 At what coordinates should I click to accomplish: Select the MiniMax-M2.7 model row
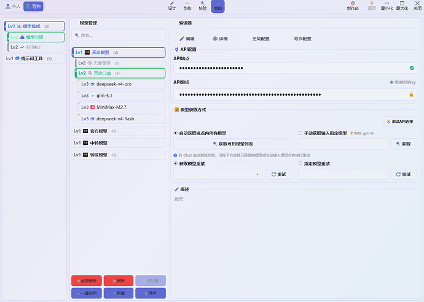click(122, 107)
